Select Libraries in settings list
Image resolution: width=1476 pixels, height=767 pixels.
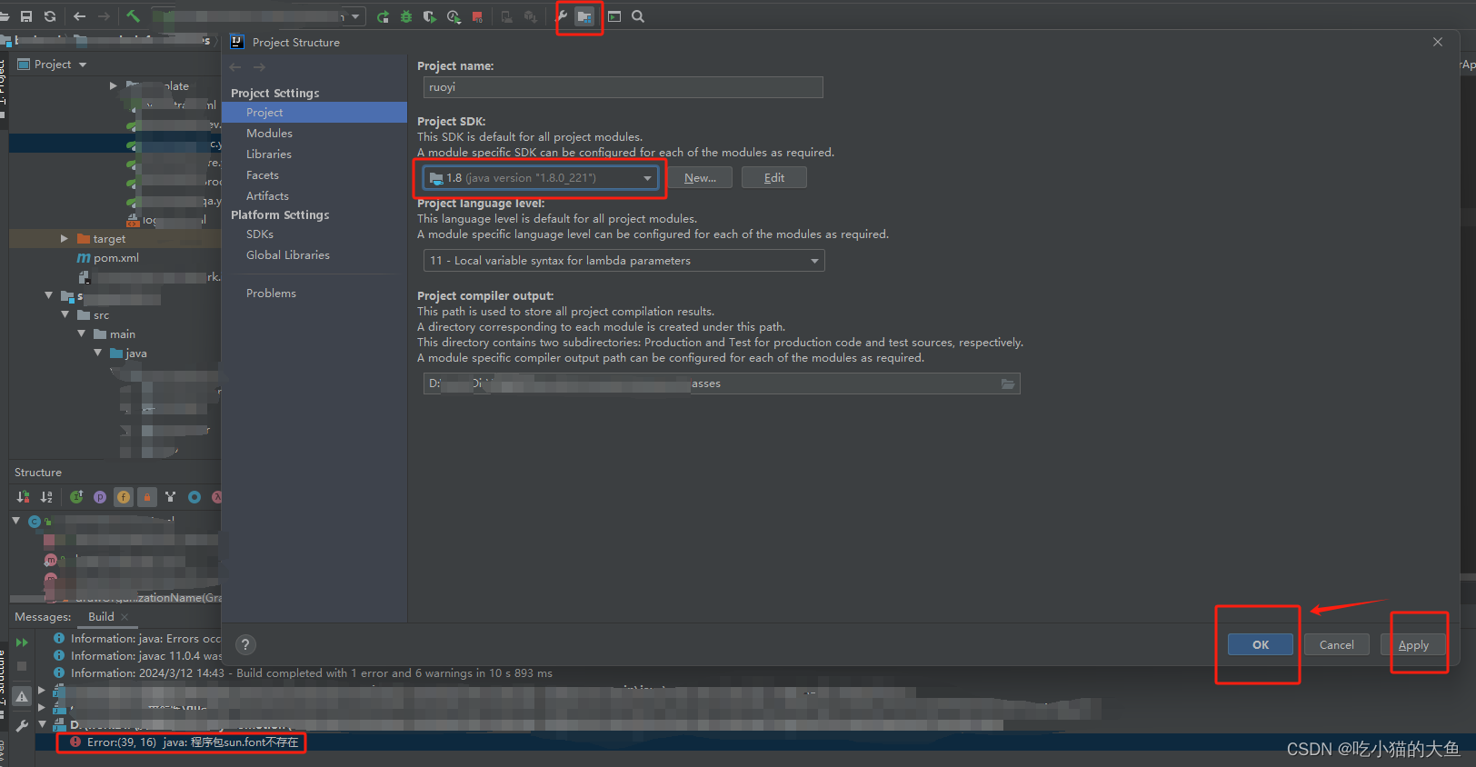(314, 154)
